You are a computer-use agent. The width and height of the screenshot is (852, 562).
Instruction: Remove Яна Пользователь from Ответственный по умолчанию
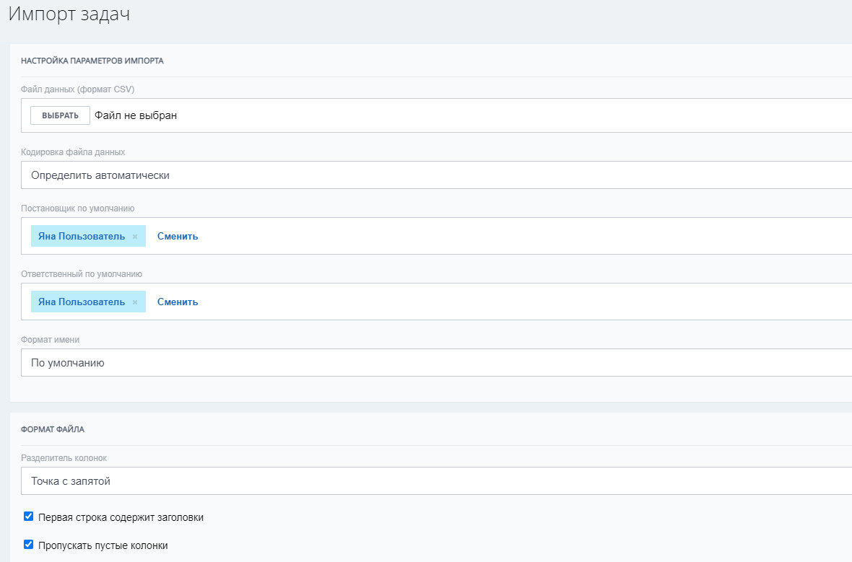pyautogui.click(x=135, y=302)
